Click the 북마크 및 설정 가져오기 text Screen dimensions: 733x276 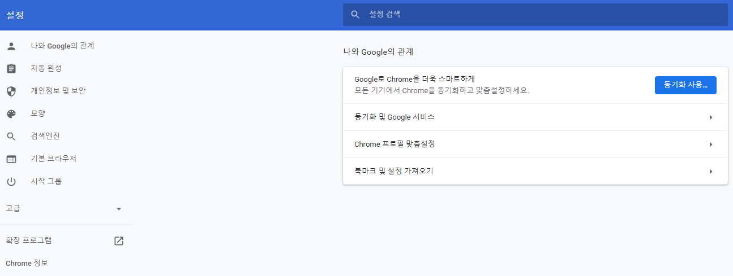tap(394, 172)
